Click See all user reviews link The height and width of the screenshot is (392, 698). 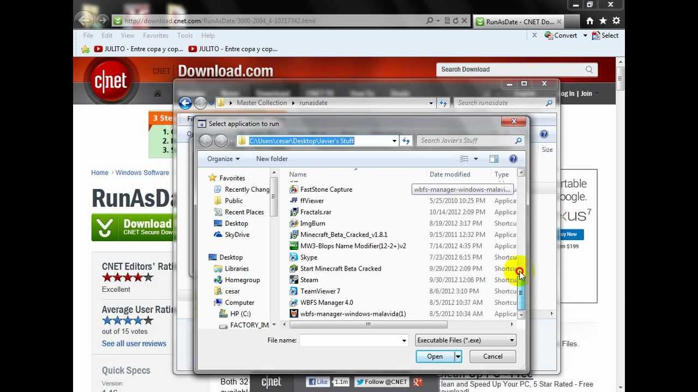134,344
